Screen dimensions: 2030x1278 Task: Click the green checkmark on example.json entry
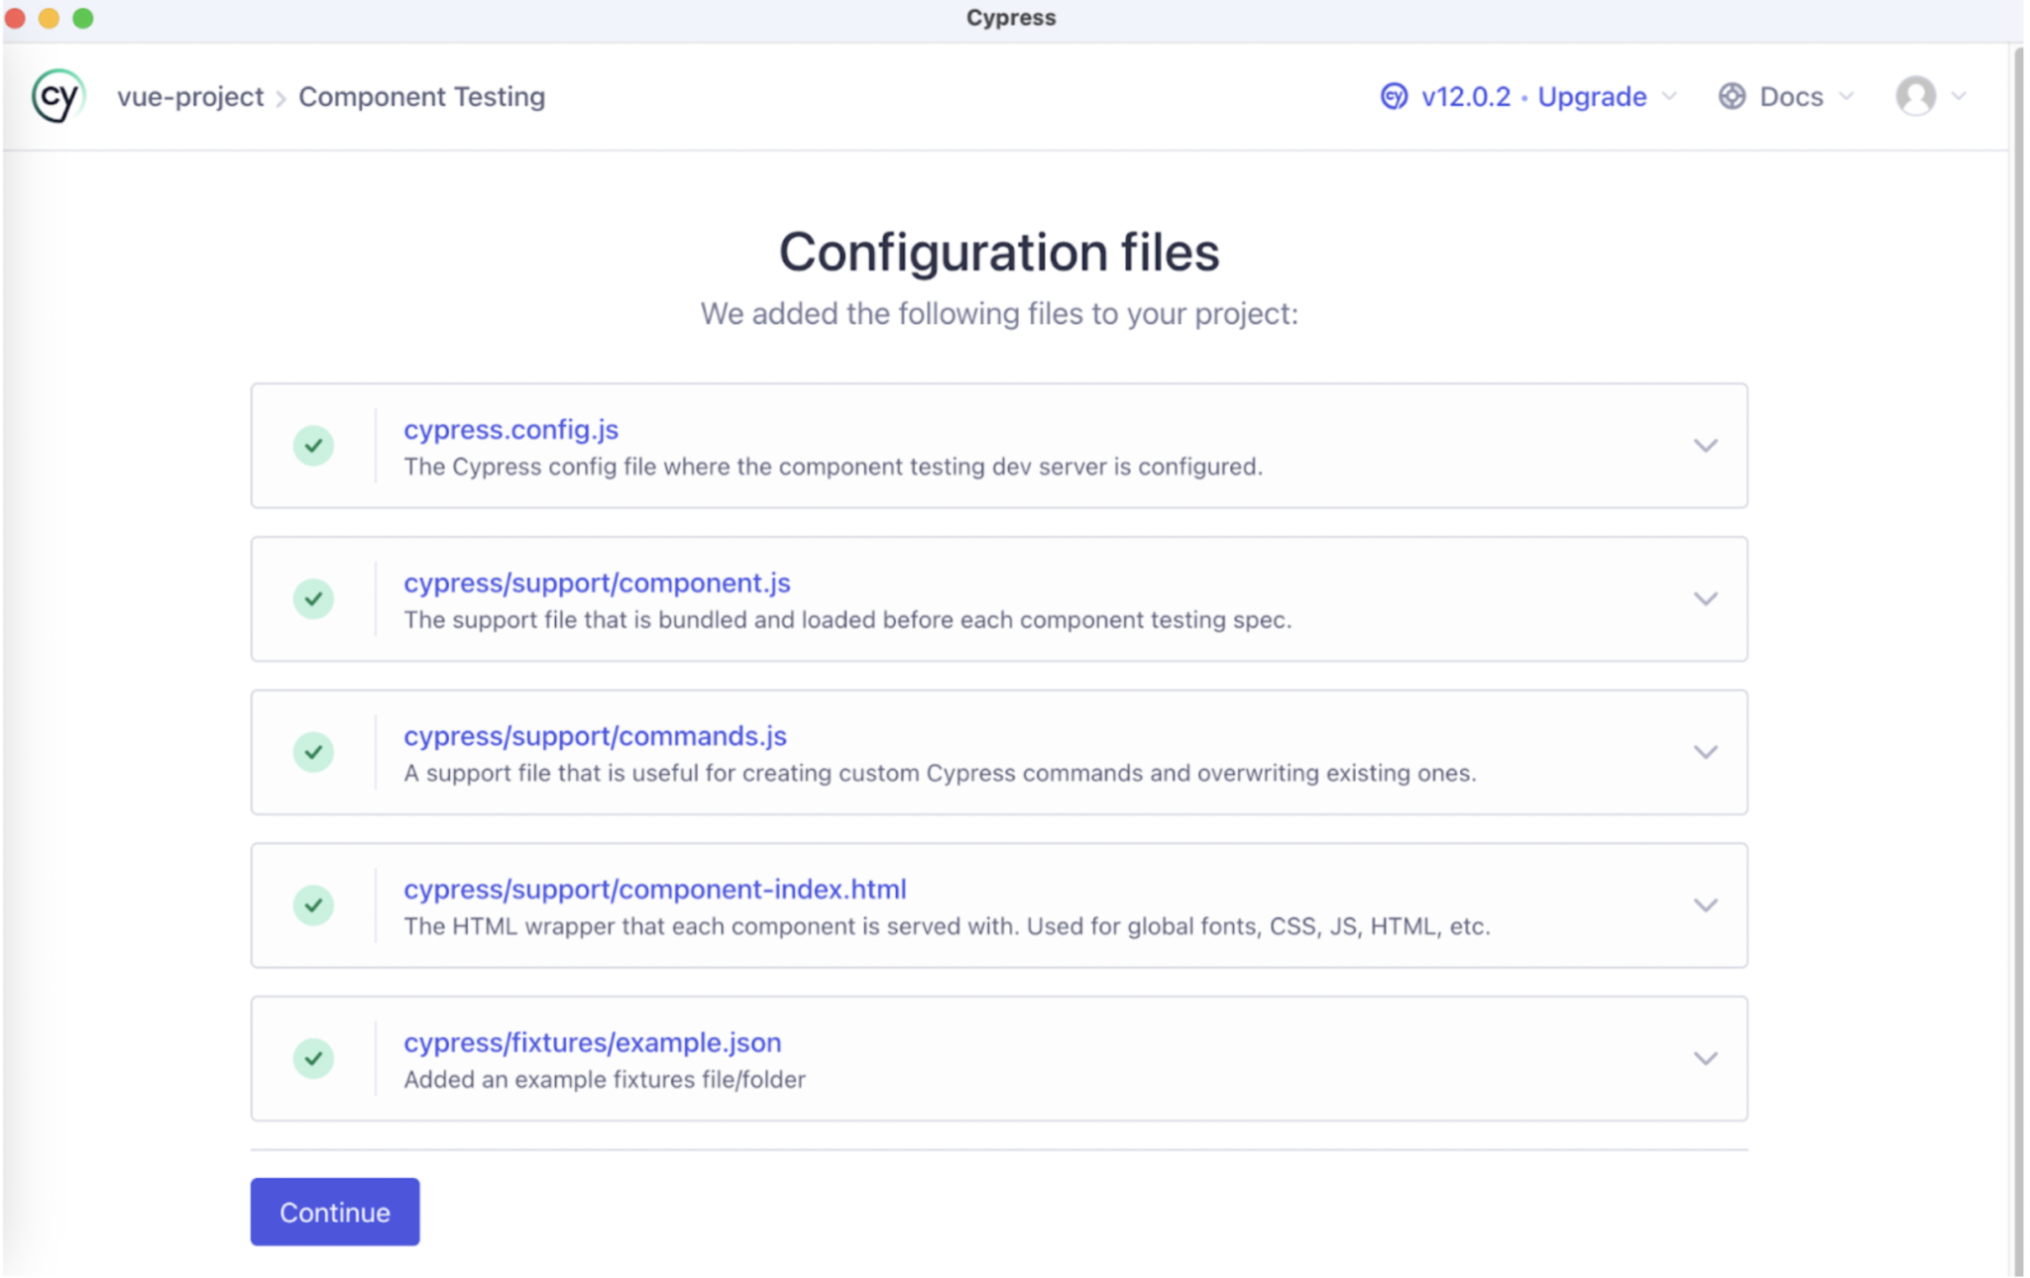313,1058
